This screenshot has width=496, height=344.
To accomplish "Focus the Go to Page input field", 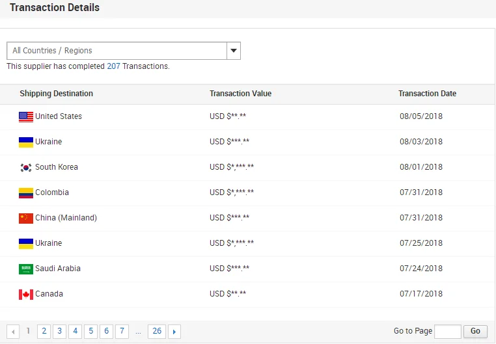I will pyautogui.click(x=447, y=332).
